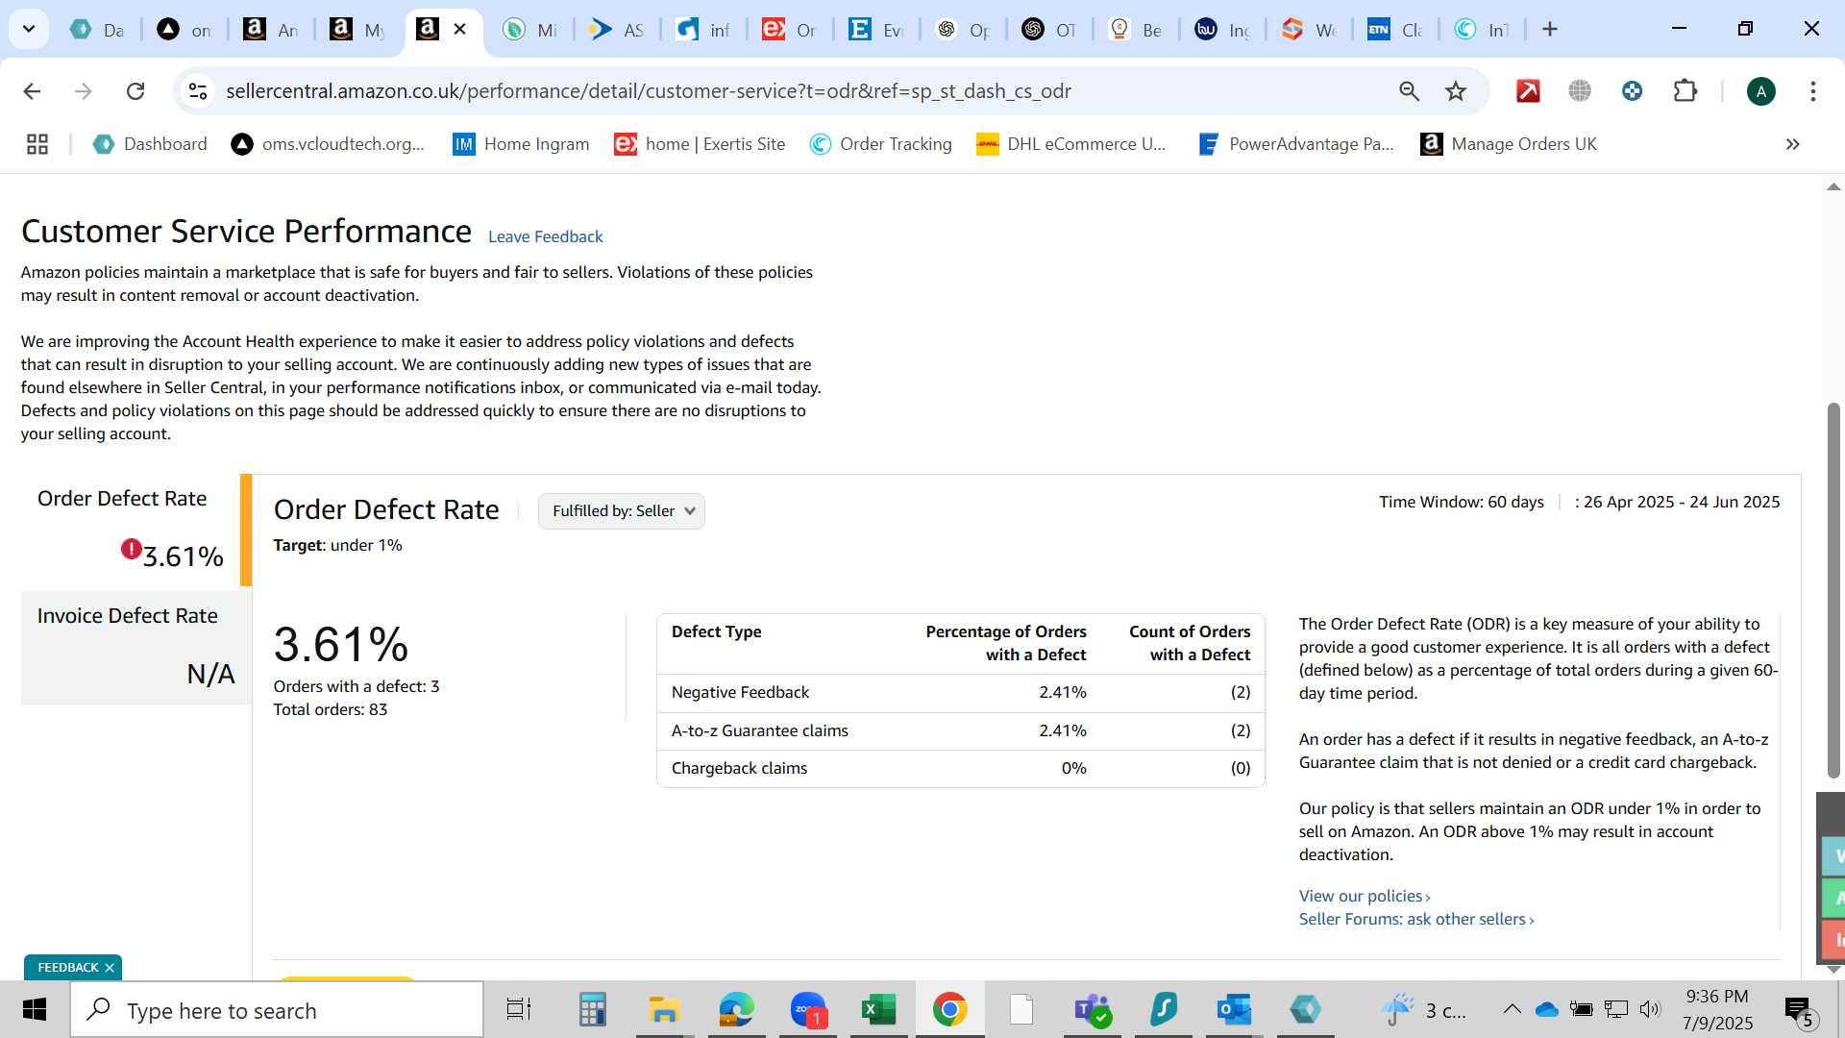Click the Negative Feedback row label
This screenshot has width=1845, height=1038.
point(740,692)
